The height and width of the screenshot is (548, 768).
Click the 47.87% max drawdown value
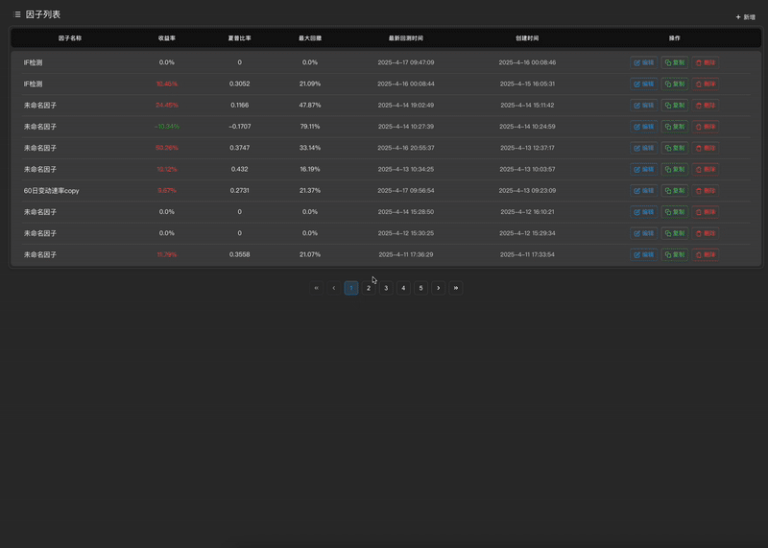coord(310,106)
